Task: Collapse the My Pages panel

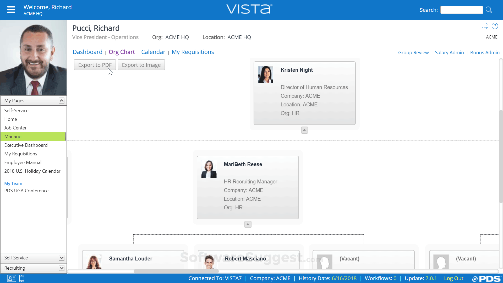Action: pos(62,100)
